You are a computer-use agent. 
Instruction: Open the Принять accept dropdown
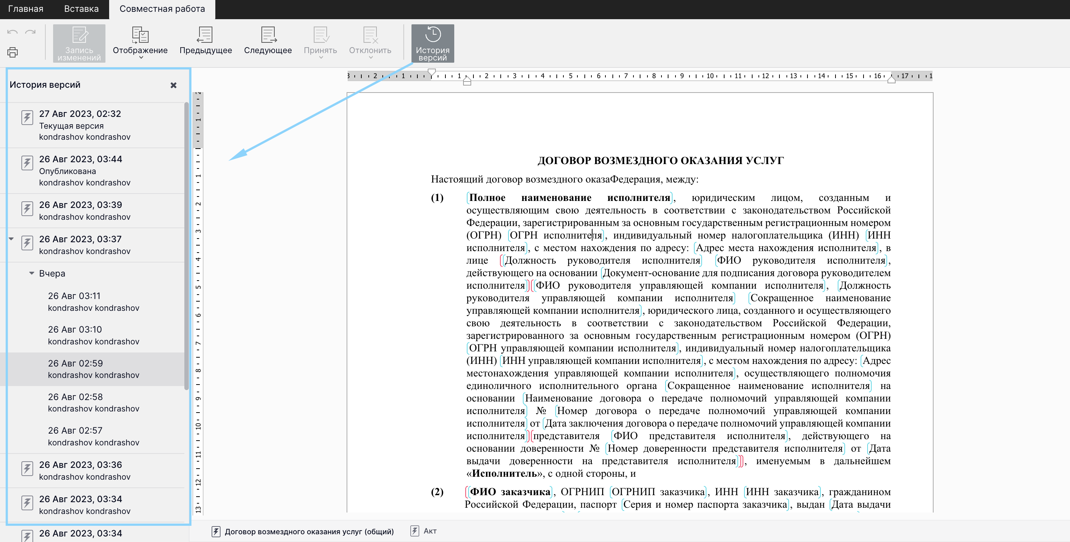(320, 44)
